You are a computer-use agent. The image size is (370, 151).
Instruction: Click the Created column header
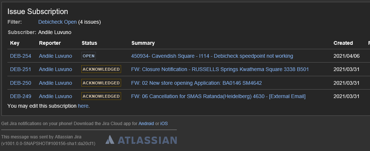pyautogui.click(x=343, y=43)
